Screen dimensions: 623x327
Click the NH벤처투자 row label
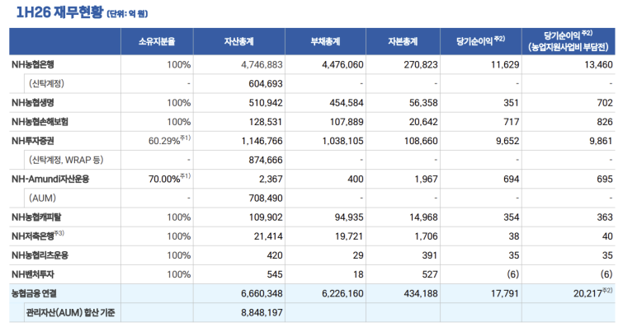[33, 273]
